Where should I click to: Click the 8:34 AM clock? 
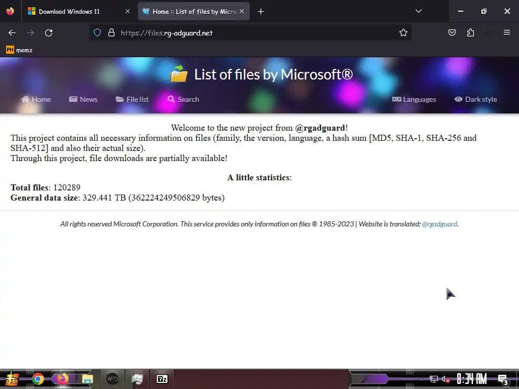coord(472,379)
